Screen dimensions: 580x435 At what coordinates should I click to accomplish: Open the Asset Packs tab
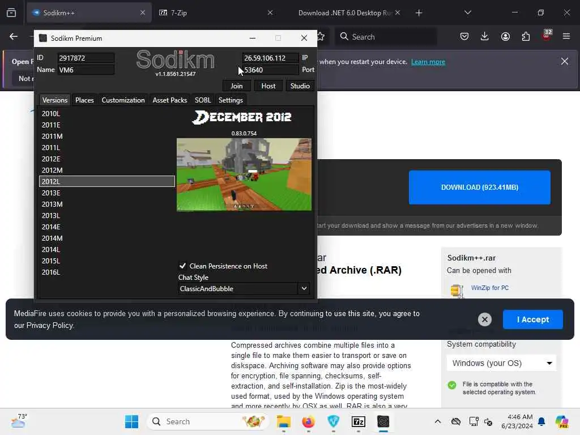pyautogui.click(x=170, y=100)
